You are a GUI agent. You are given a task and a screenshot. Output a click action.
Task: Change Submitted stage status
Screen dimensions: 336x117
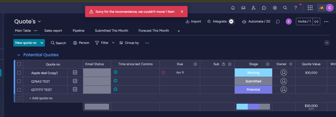(253, 81)
